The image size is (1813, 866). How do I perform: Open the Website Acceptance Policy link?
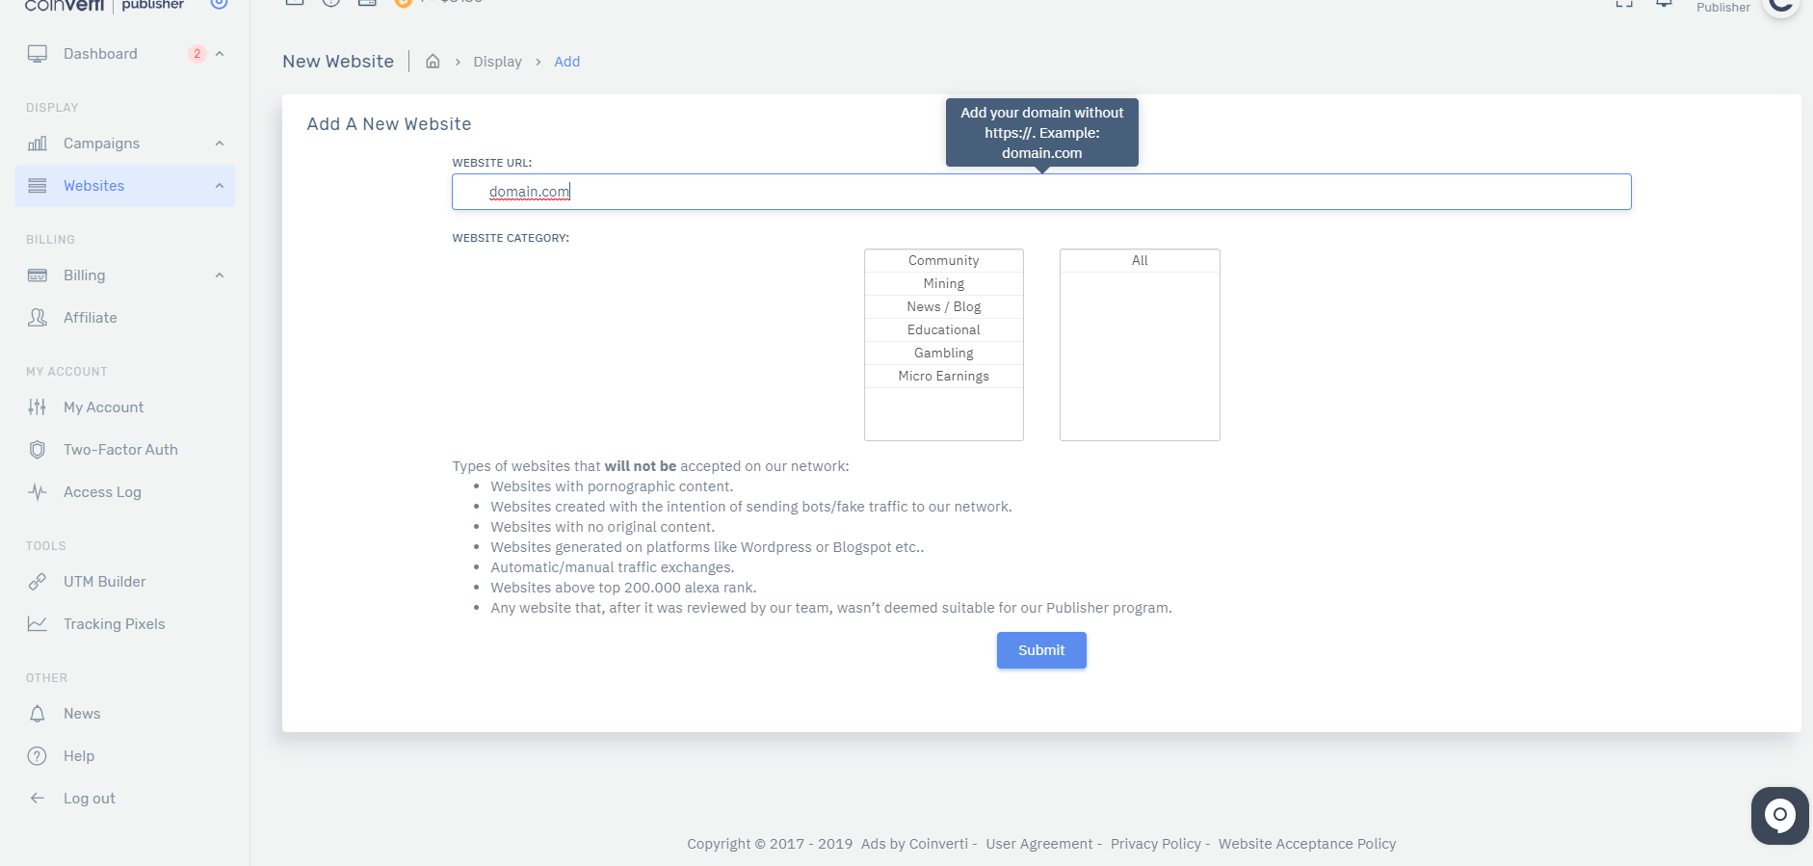coord(1307,844)
